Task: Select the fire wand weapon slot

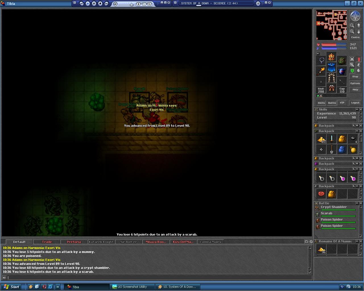Action: (x=321, y=71)
